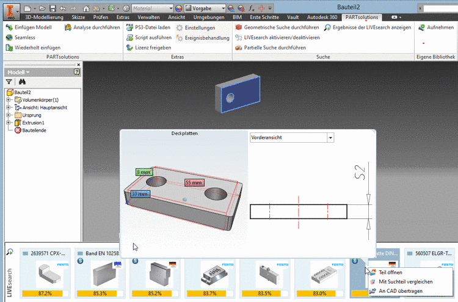Image resolution: width=458 pixels, height=302 pixels.
Task: Open 2639571 CPX result menu icon
Action: click(26, 253)
